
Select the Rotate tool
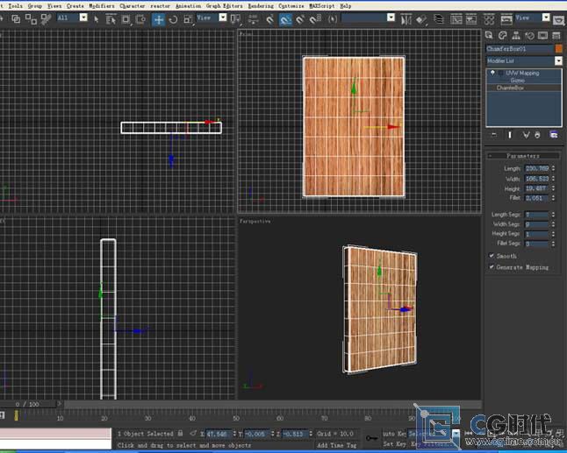[x=173, y=19]
